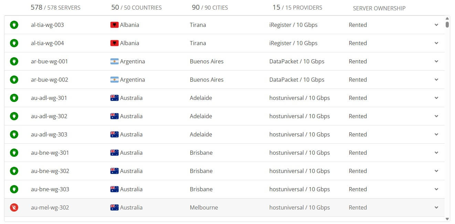Click the status indicator for ar-bue-wg-002

14,79
